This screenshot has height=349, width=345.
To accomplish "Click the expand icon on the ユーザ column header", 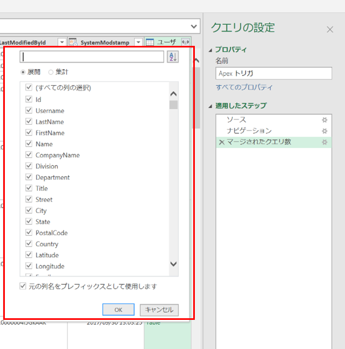I will (x=185, y=42).
